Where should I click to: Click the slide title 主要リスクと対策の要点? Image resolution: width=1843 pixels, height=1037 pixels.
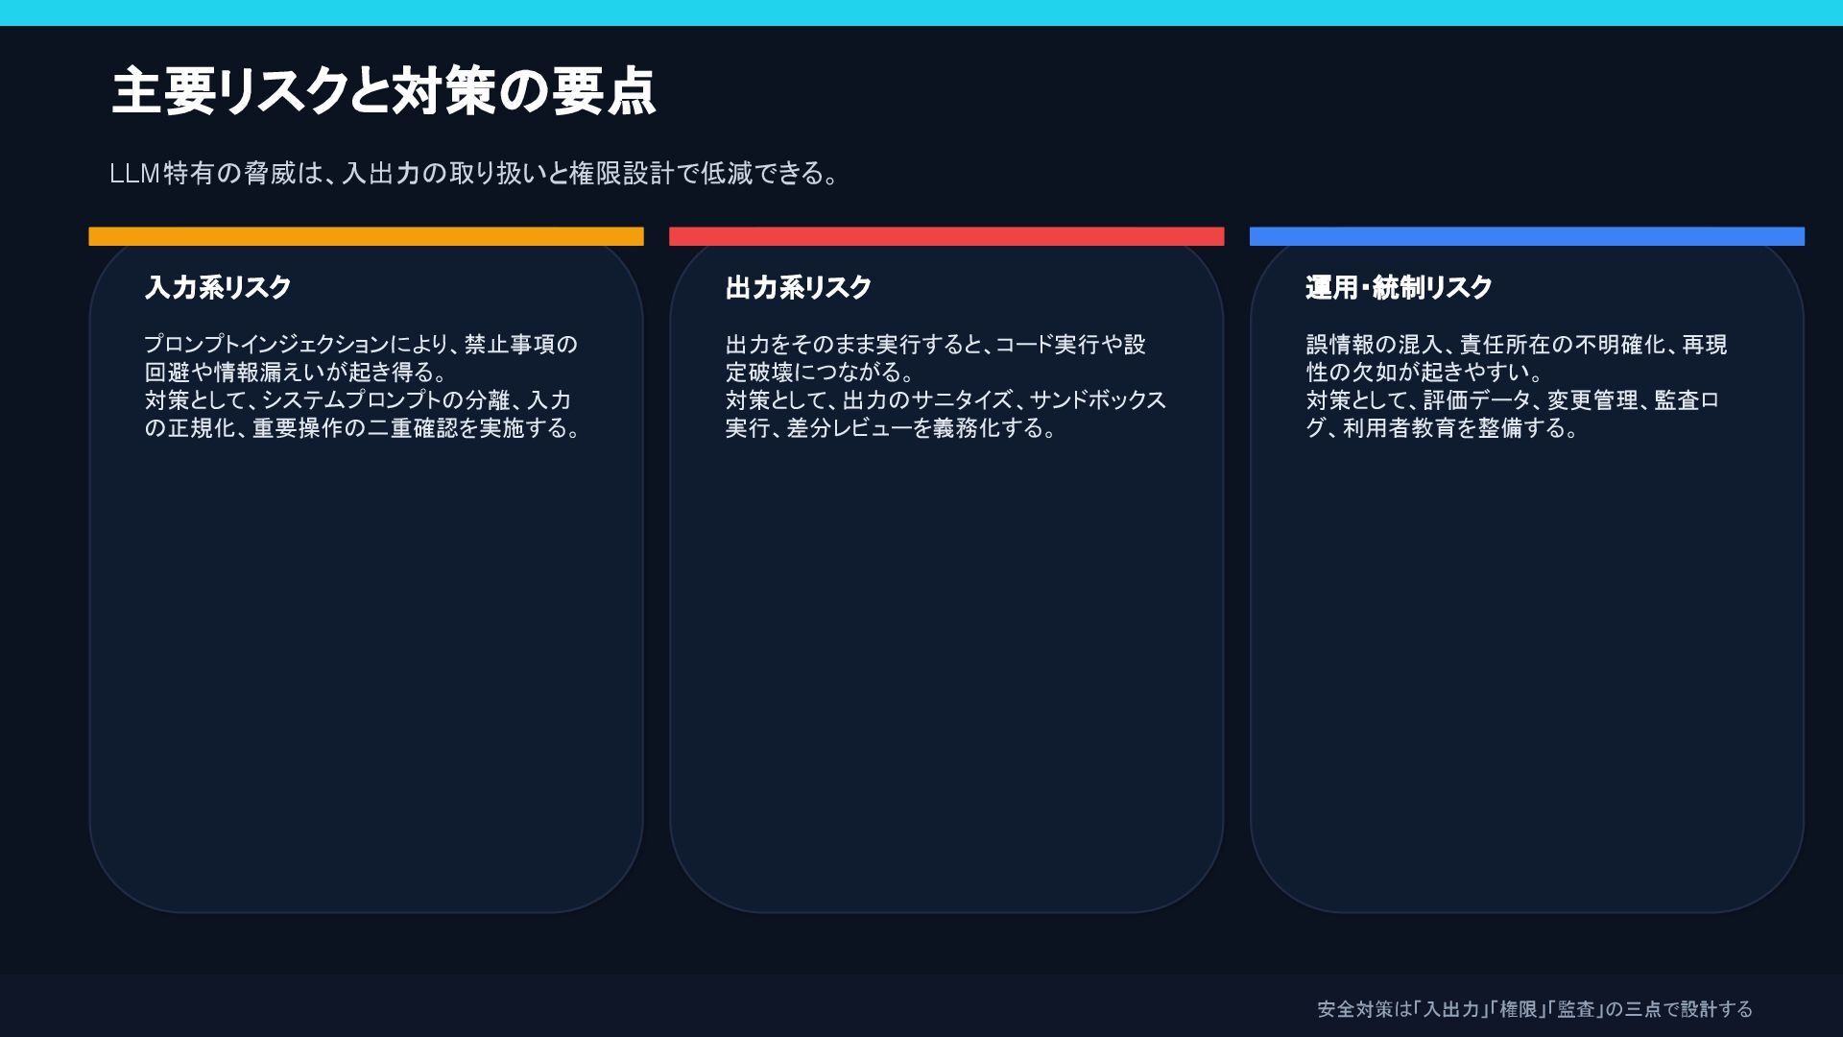[383, 92]
